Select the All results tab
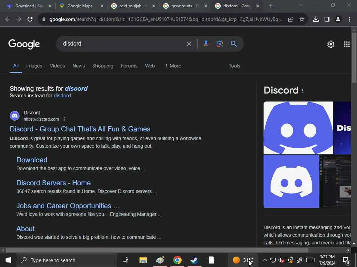The height and width of the screenshot is (267, 357). click(16, 66)
